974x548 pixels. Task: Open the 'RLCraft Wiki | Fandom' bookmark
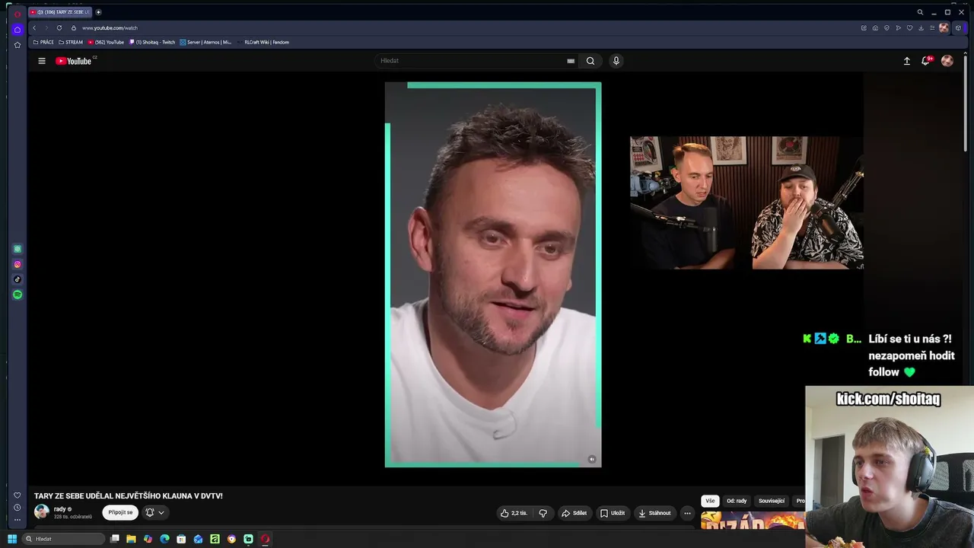coord(263,43)
